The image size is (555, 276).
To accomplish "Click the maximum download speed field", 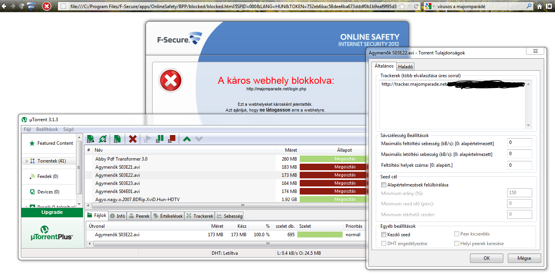I will click(x=519, y=154).
